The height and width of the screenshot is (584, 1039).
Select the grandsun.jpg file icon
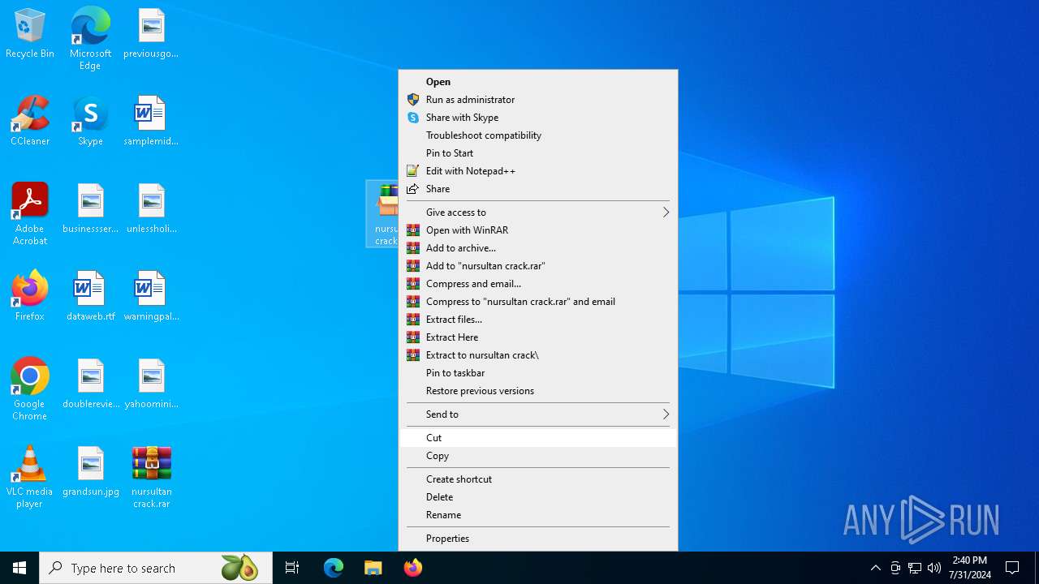coord(90,472)
